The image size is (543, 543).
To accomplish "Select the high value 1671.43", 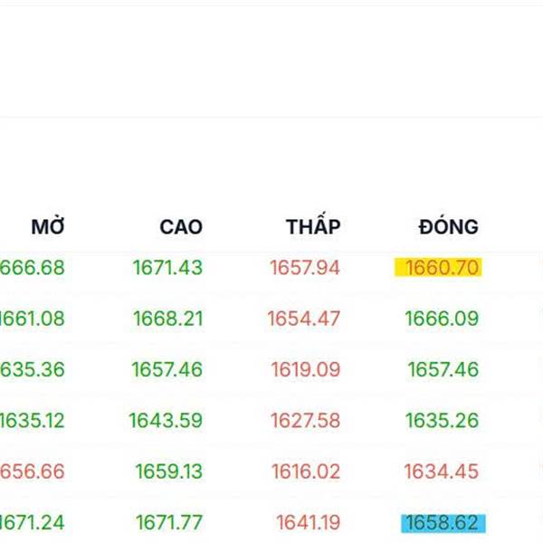I will [x=167, y=268].
